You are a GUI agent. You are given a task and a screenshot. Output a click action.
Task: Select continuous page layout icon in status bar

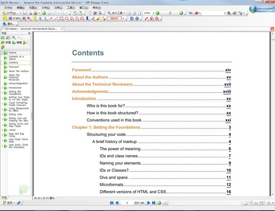(251, 203)
